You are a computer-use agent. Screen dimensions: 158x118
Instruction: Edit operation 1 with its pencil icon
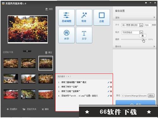(x=108, y=82)
